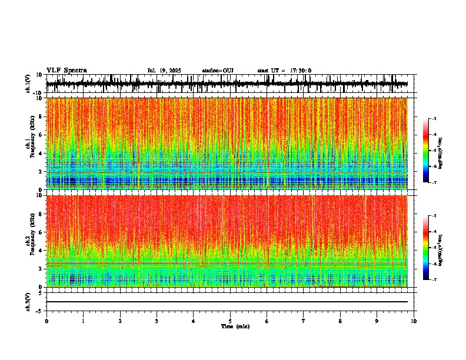Click the 'ch.3(V)' axis label

[x=28, y=302]
